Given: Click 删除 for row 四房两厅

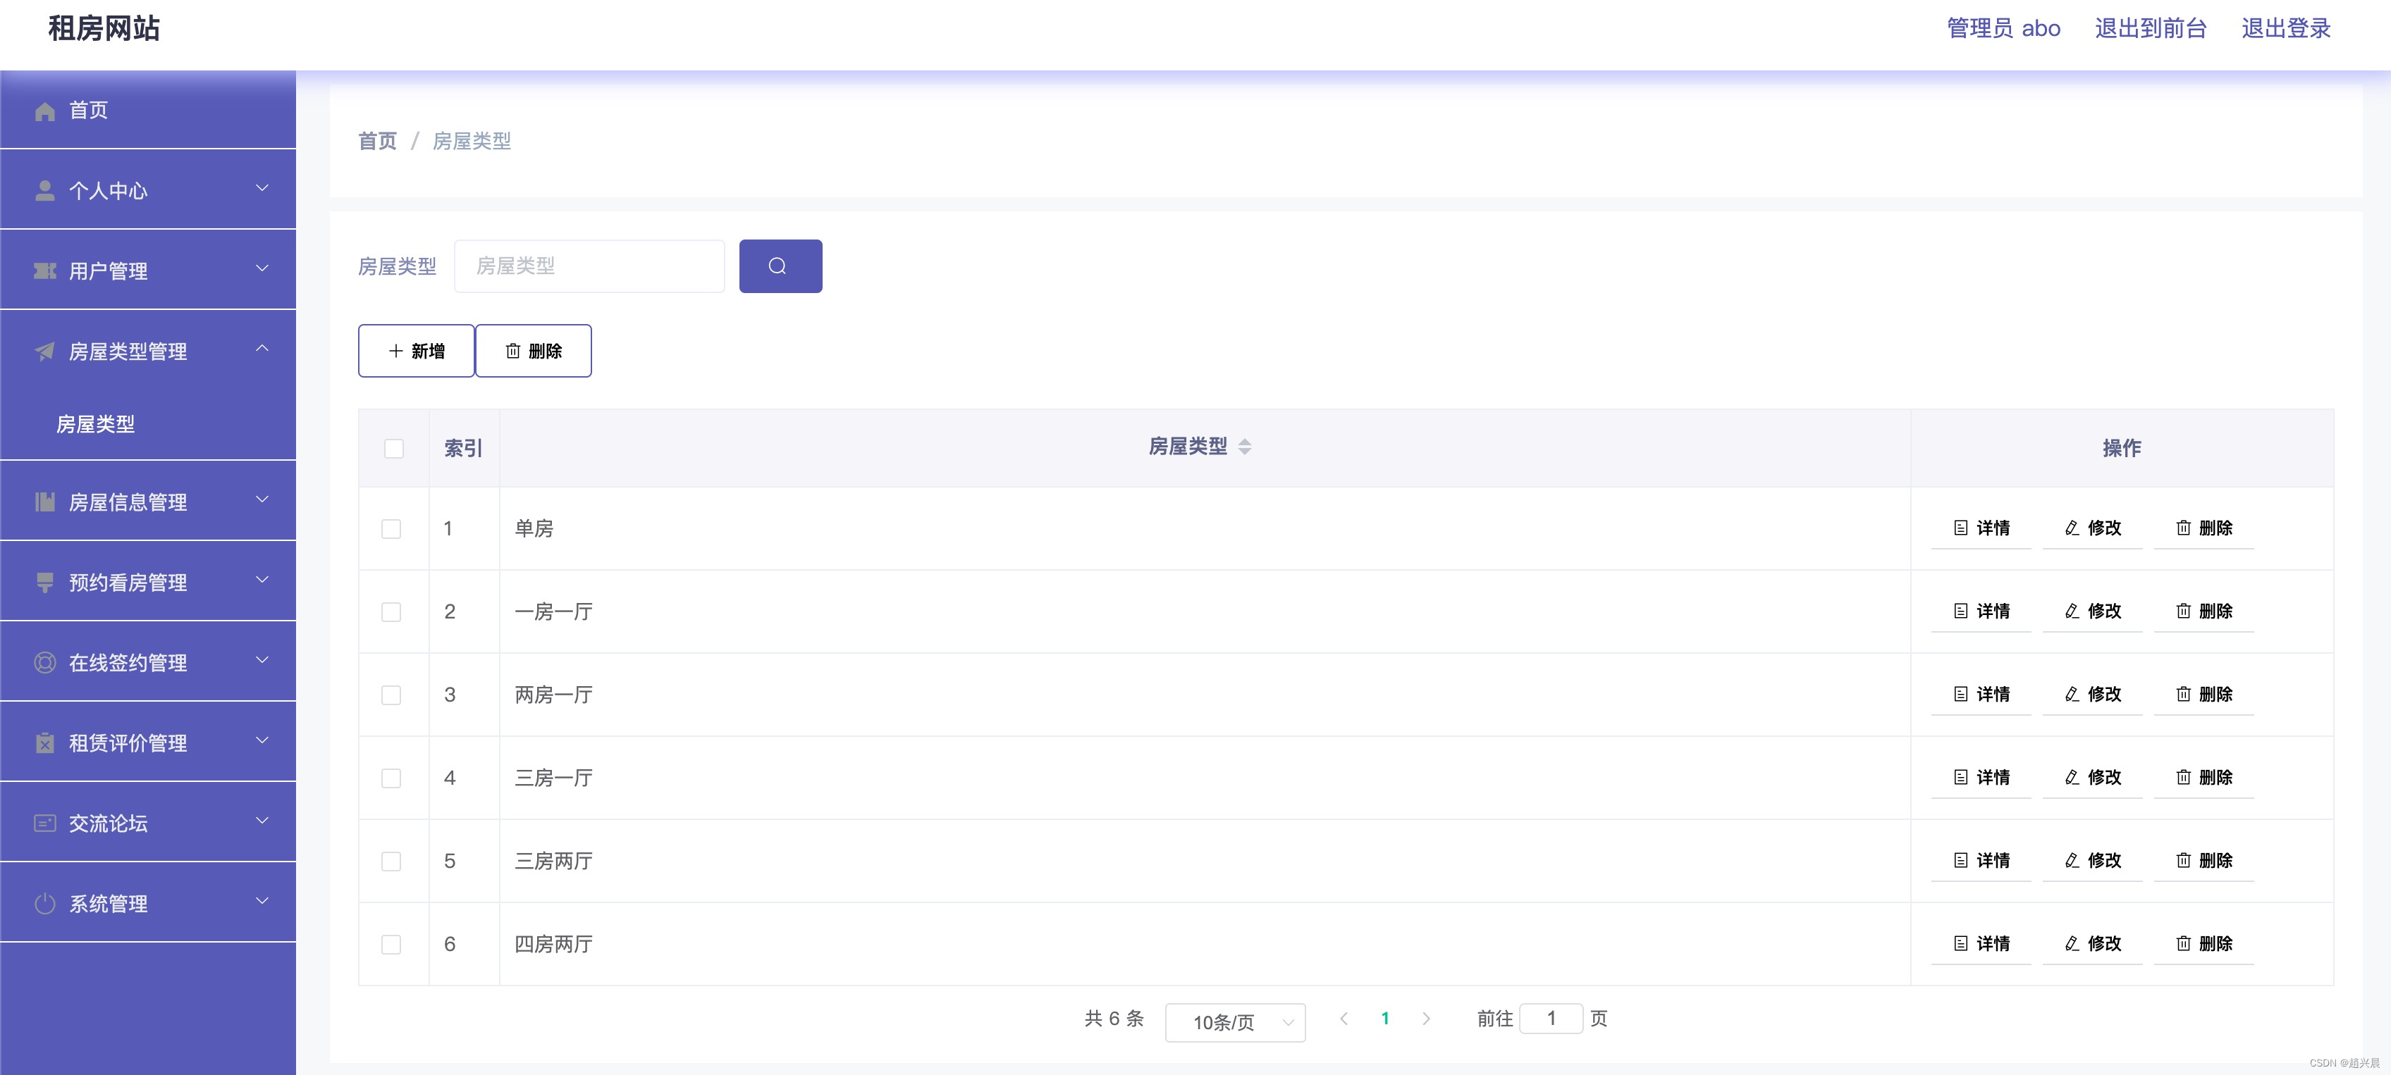Looking at the screenshot, I should pyautogui.click(x=2203, y=943).
